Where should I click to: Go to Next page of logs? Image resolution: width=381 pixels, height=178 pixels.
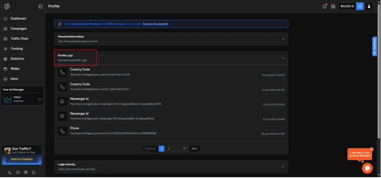pyautogui.click(x=195, y=148)
